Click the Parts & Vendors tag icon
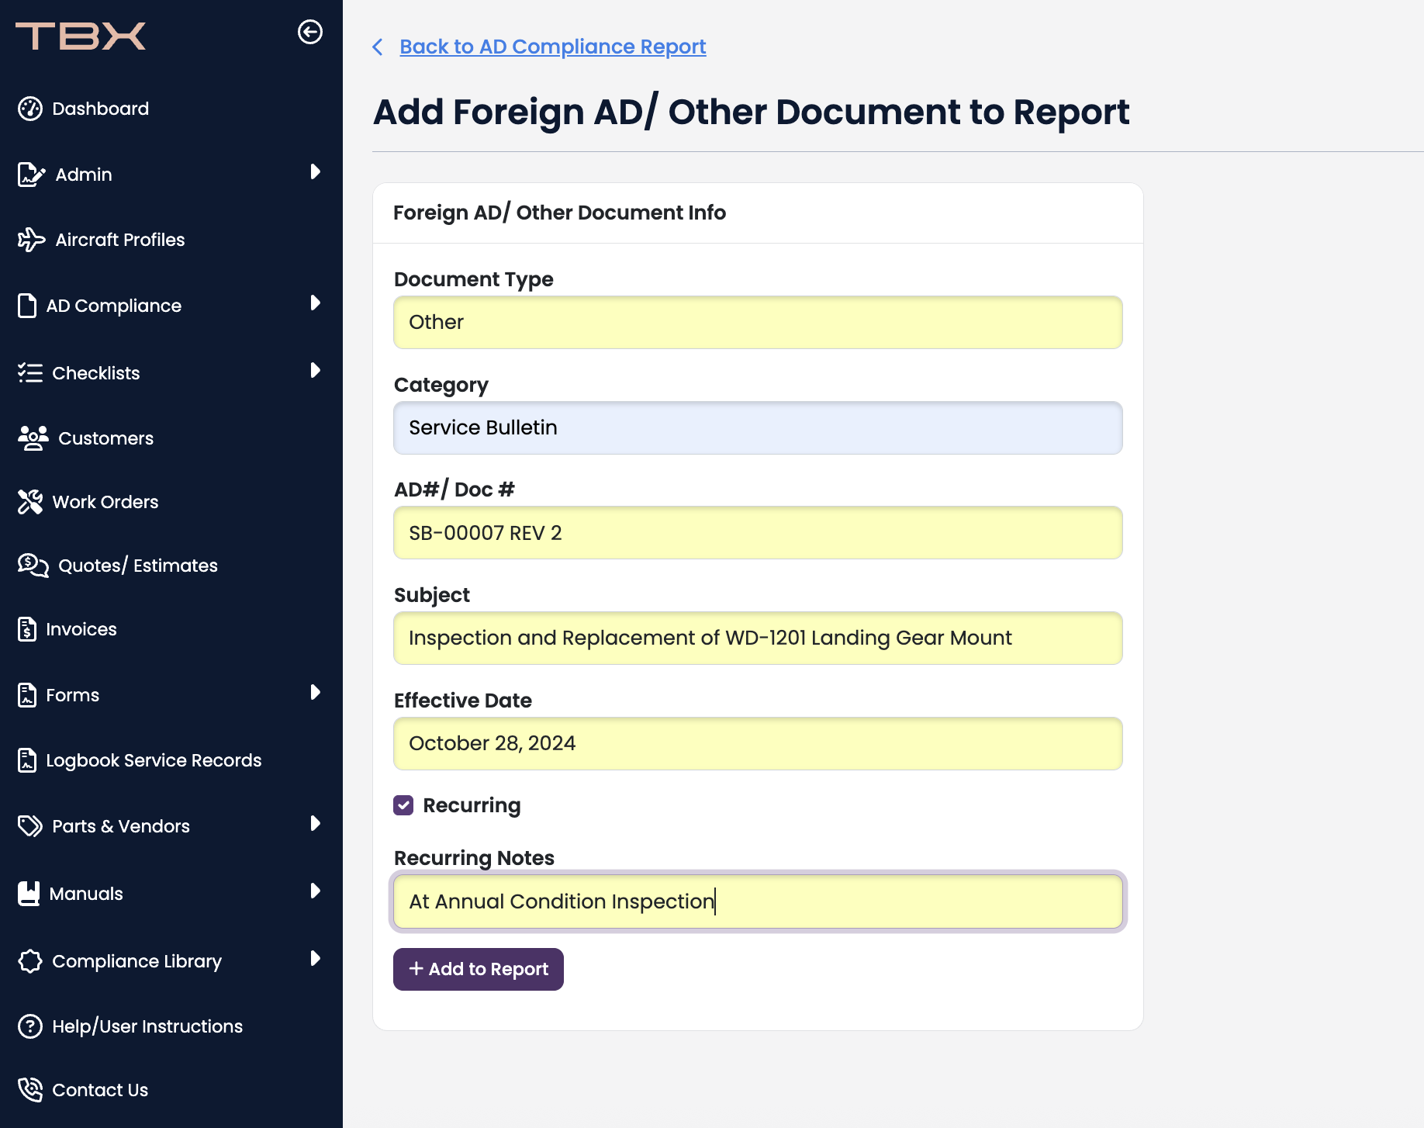The height and width of the screenshot is (1128, 1424). pos(30,826)
